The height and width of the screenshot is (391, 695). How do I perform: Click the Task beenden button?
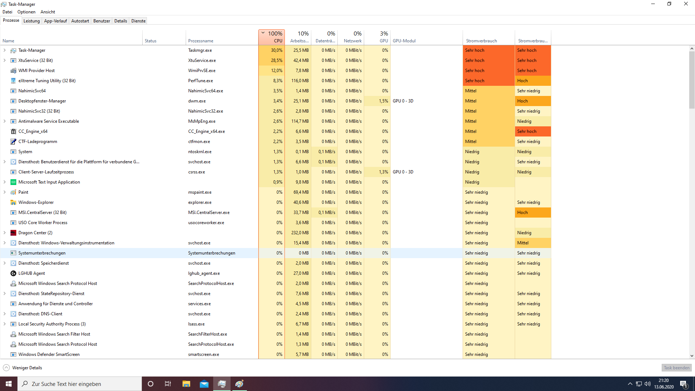(676, 368)
